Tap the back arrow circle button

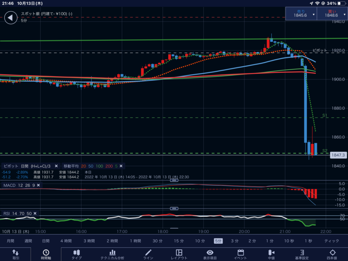tap(11, 18)
